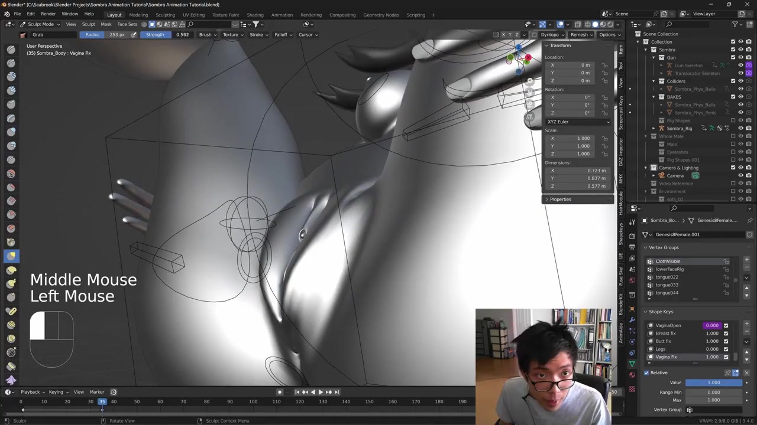Open the Modifiers wrench properties tab
757x425 pixels.
pos(632,319)
